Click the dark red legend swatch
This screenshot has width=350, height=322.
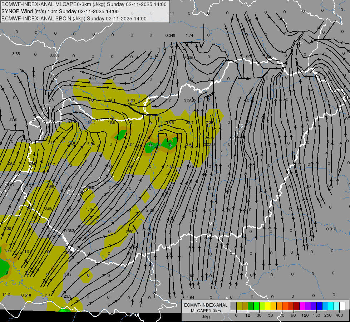click(x=296, y=306)
